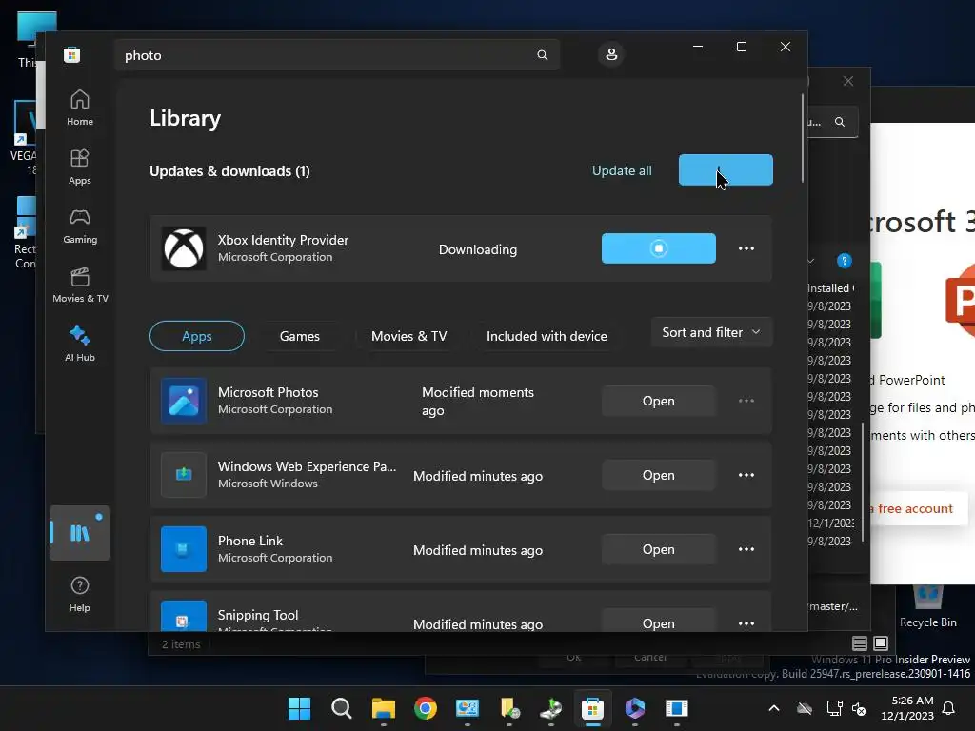Image resolution: width=975 pixels, height=731 pixels.
Task: Click the 'Updates & downloads (1)' heading
Action: click(x=229, y=171)
